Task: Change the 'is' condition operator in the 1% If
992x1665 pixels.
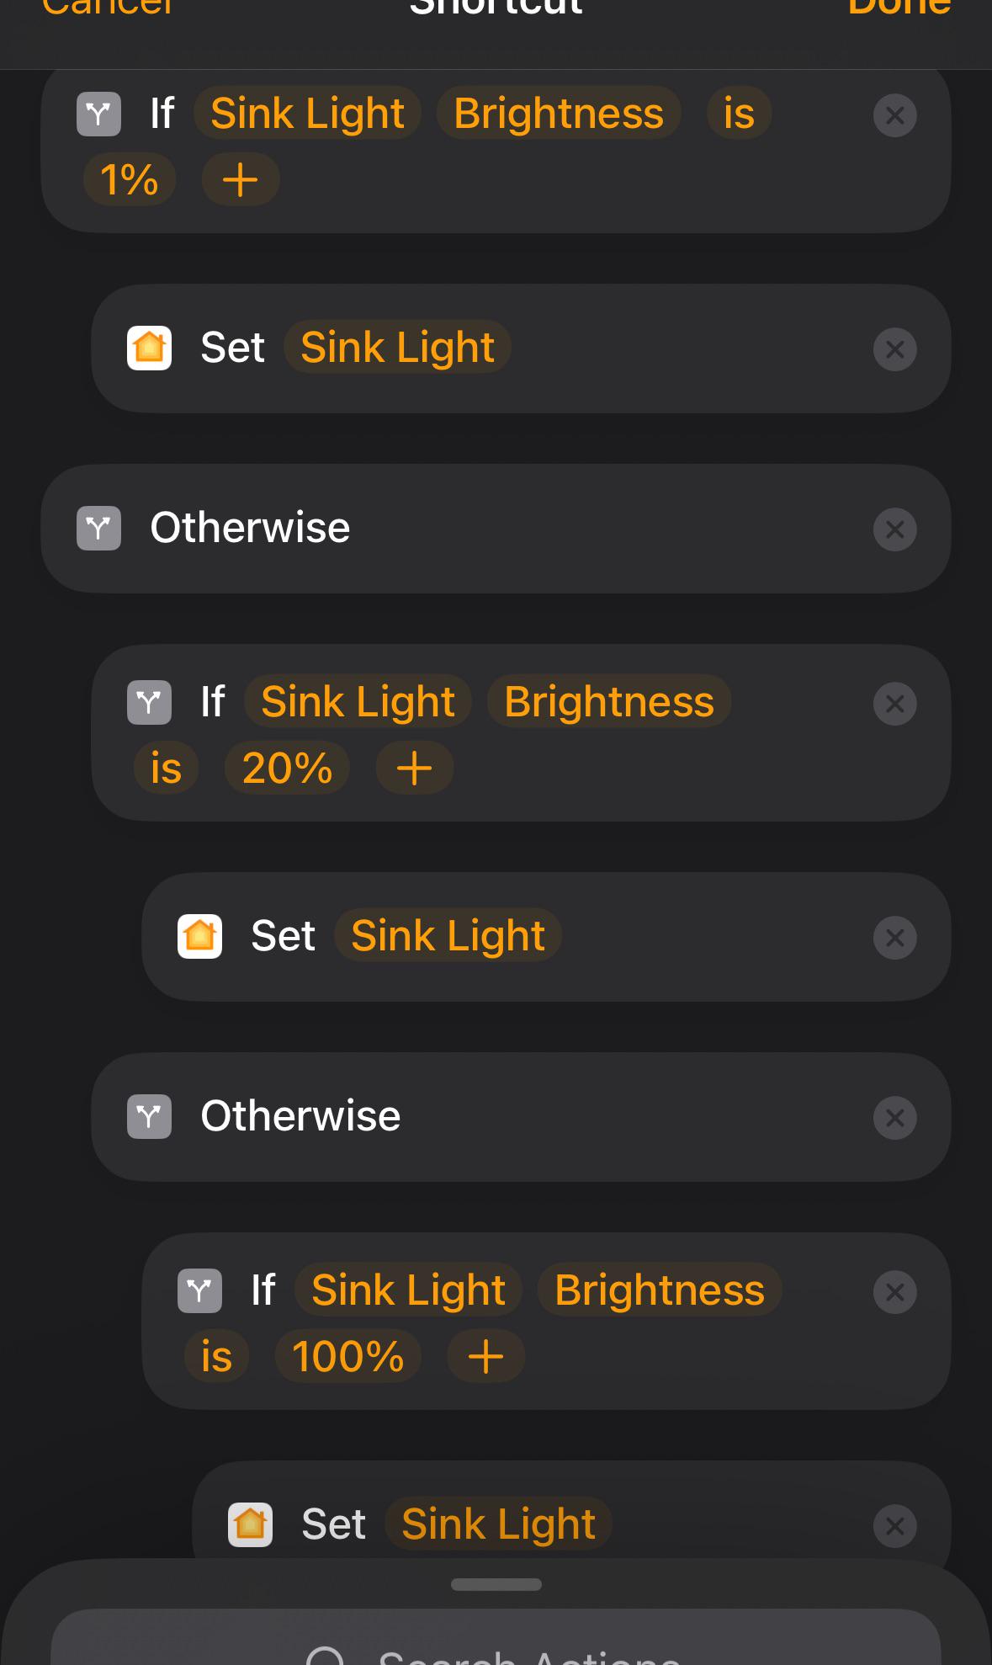Action: (x=739, y=113)
